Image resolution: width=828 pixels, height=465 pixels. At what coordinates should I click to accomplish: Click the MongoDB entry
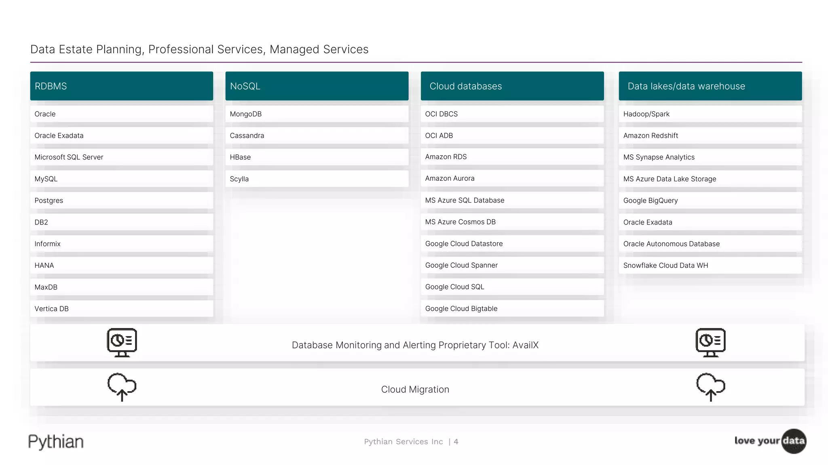point(317,114)
